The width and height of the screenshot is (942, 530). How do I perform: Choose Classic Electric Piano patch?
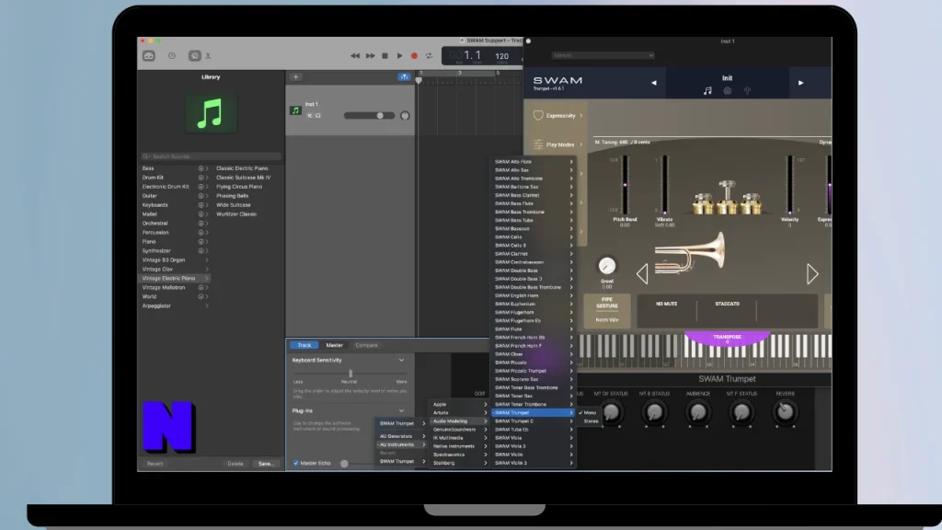coord(242,168)
